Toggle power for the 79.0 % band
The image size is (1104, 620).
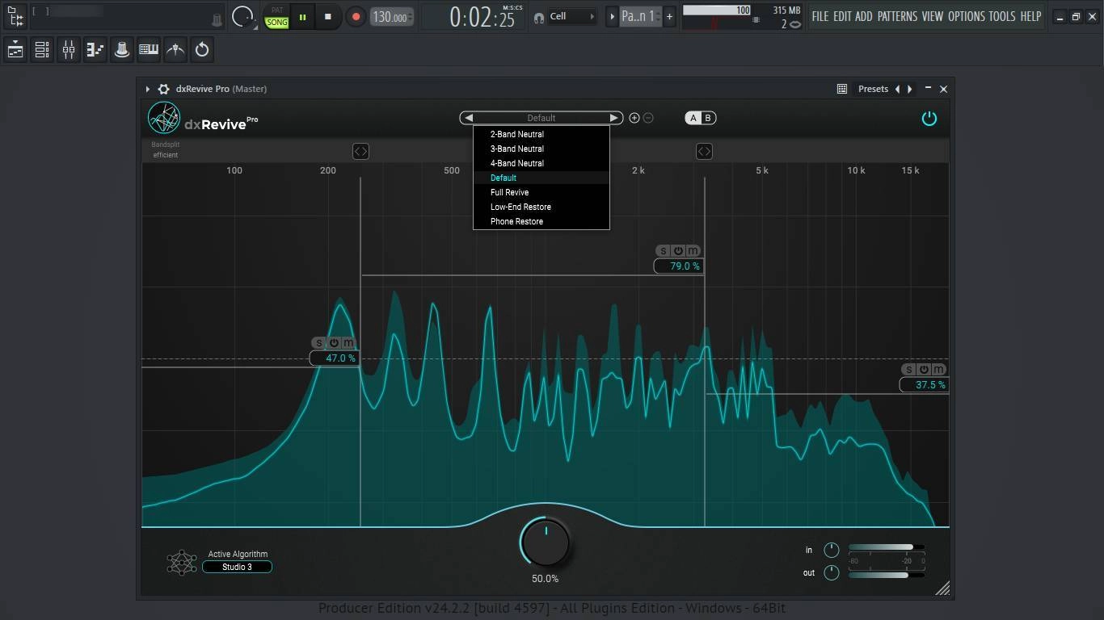678,251
